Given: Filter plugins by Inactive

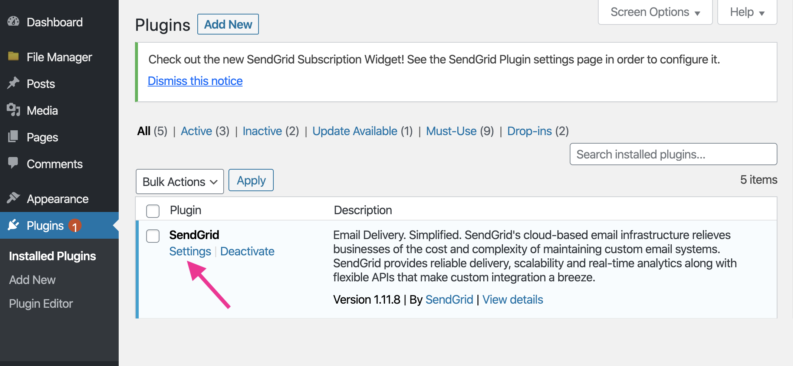Looking at the screenshot, I should click(262, 131).
